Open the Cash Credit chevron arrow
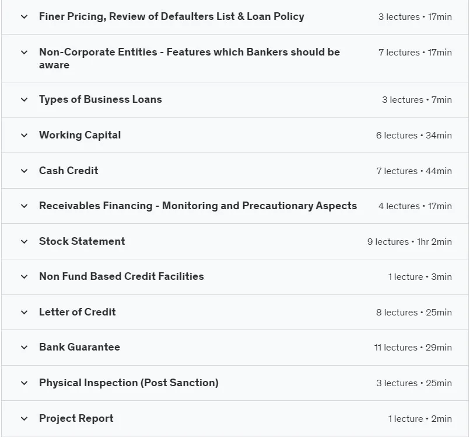The width and height of the screenshot is (470, 437). click(24, 171)
